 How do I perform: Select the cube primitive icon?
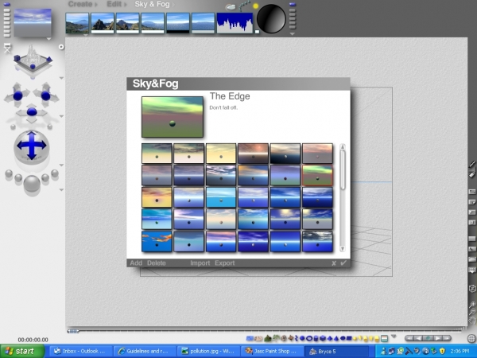pos(323,338)
